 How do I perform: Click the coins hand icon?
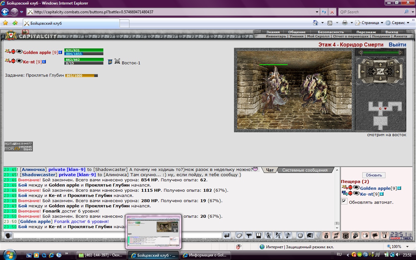click(x=355, y=236)
